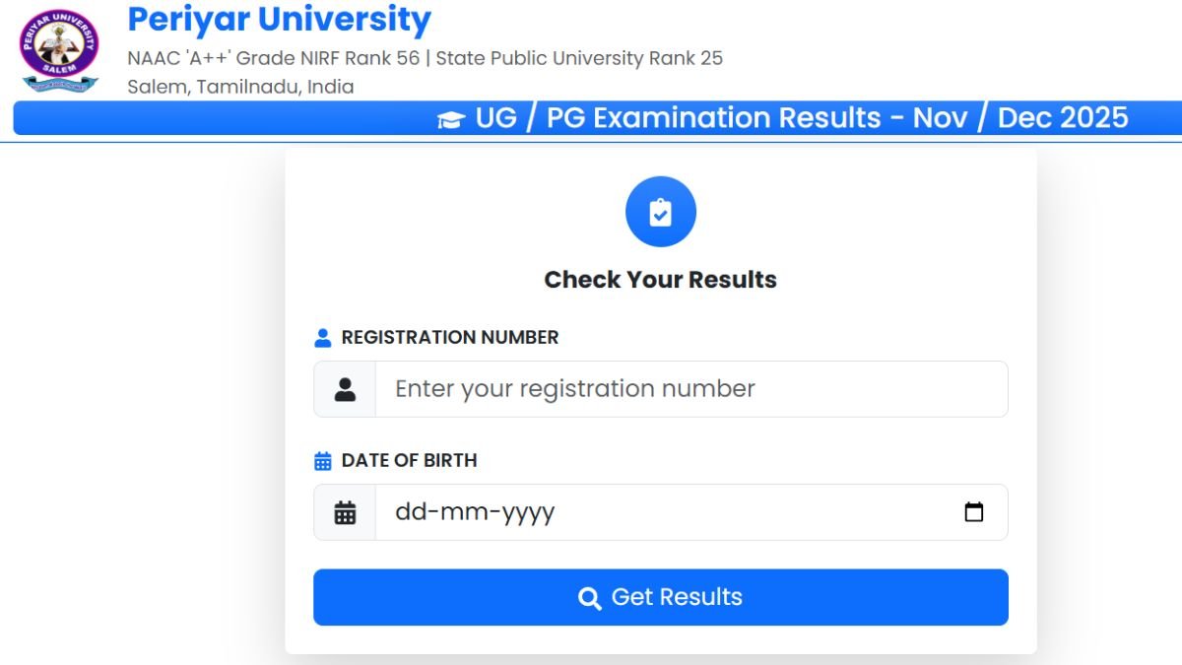The width and height of the screenshot is (1182, 665).
Task: Click the graduation cap icon in the blue banner
Action: coord(451,118)
